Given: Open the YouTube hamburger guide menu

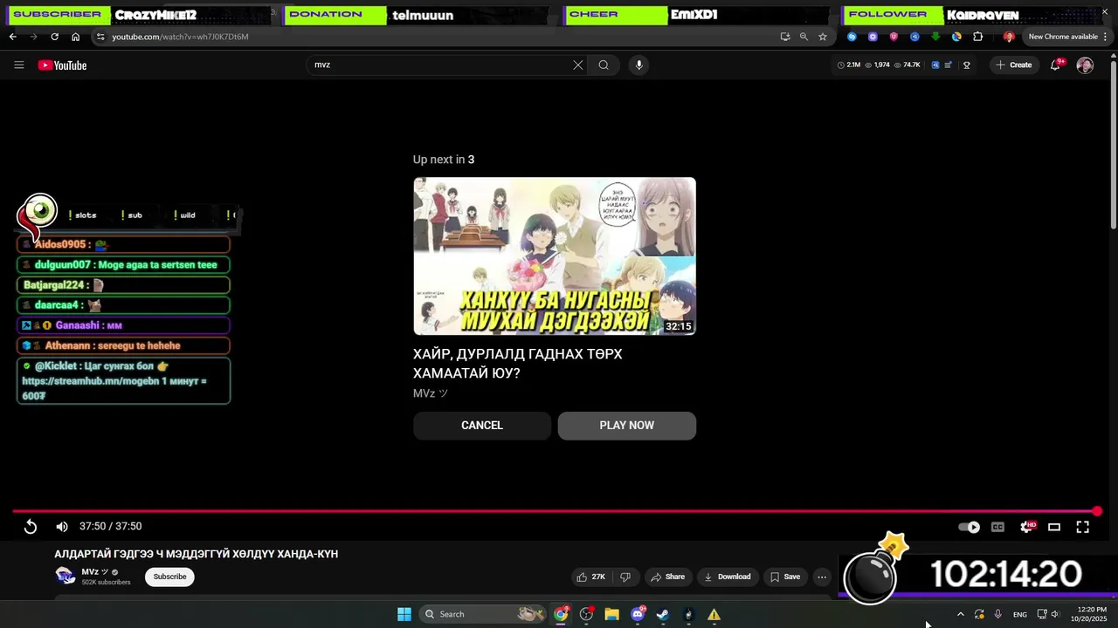Looking at the screenshot, I should 19,65.
